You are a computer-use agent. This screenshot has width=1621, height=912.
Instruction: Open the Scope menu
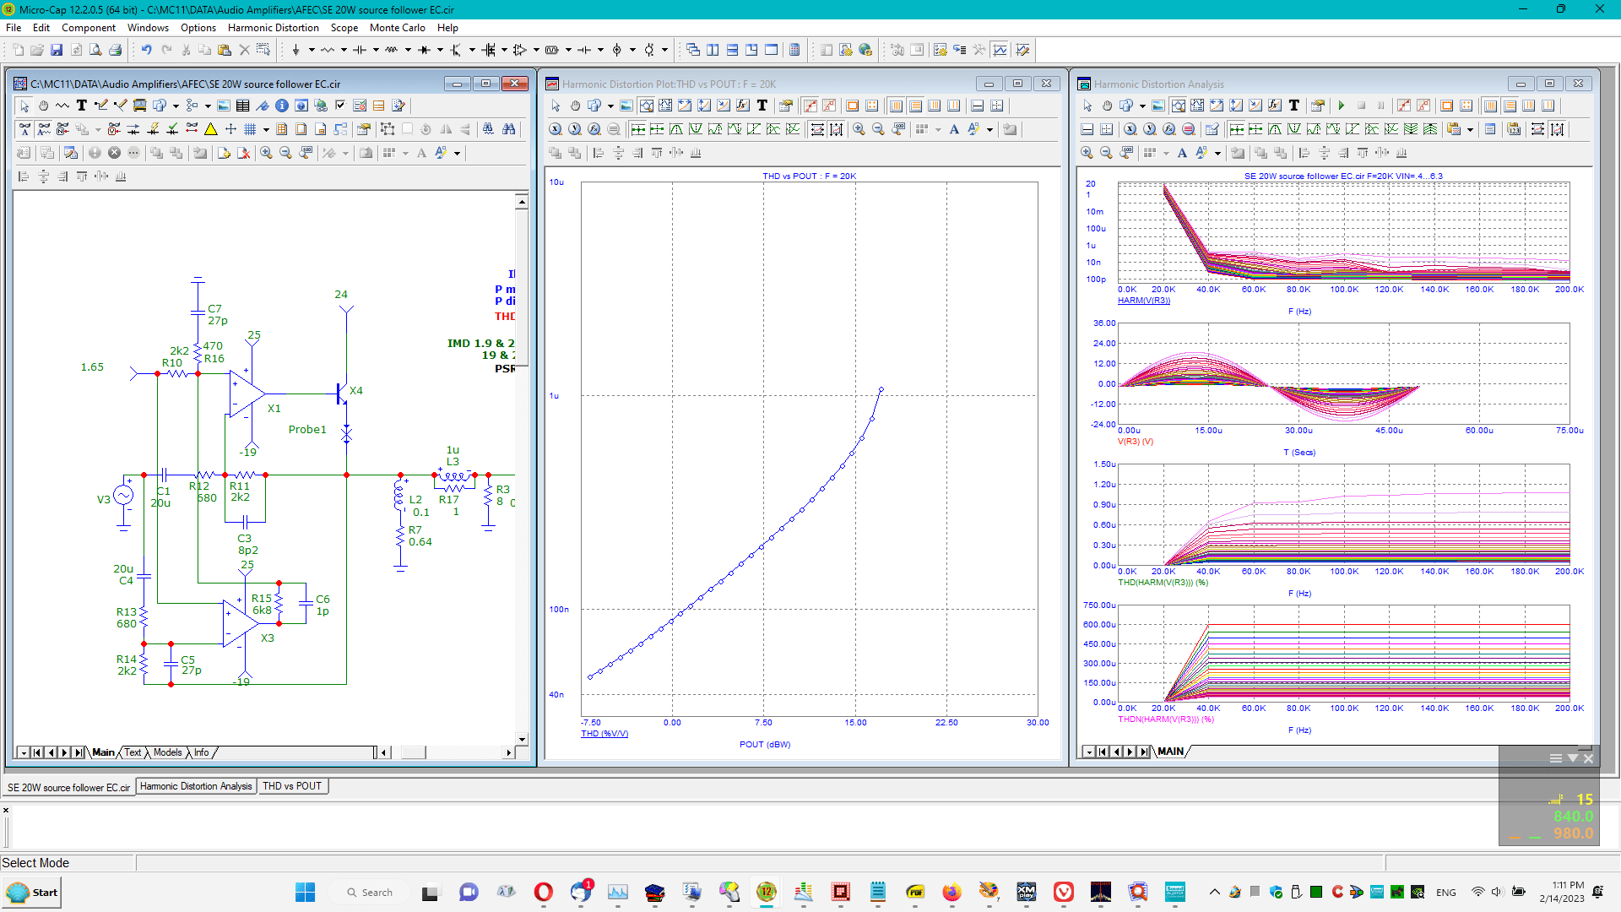coord(344,28)
